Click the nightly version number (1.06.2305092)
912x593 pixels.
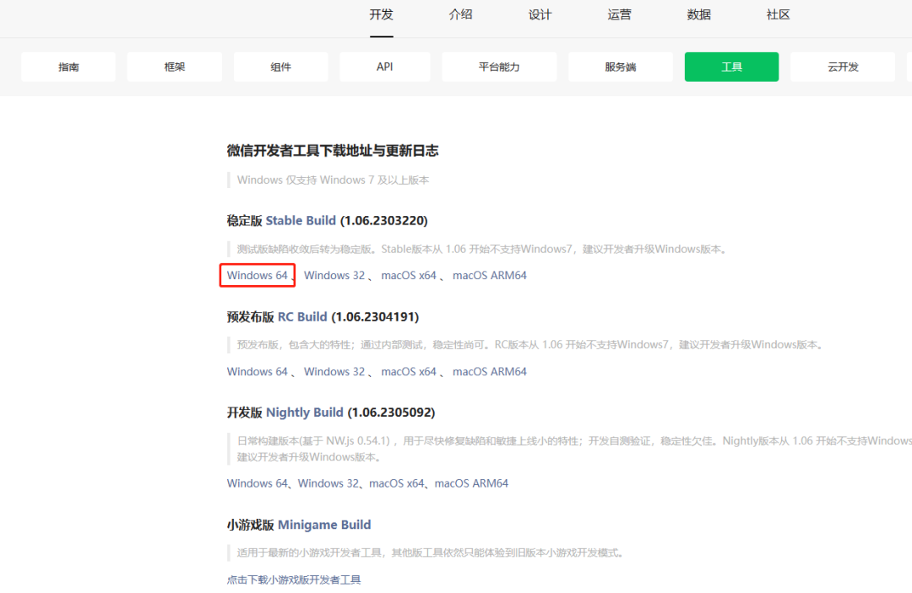tap(391, 412)
